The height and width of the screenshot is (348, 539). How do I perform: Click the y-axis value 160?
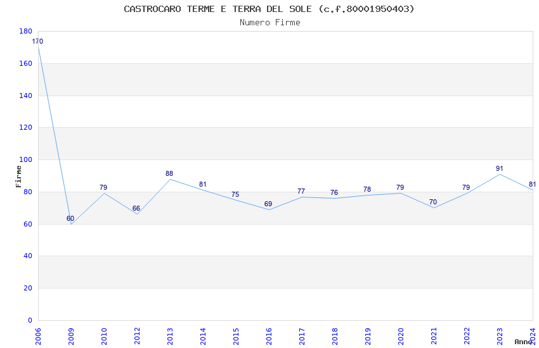tap(26, 63)
